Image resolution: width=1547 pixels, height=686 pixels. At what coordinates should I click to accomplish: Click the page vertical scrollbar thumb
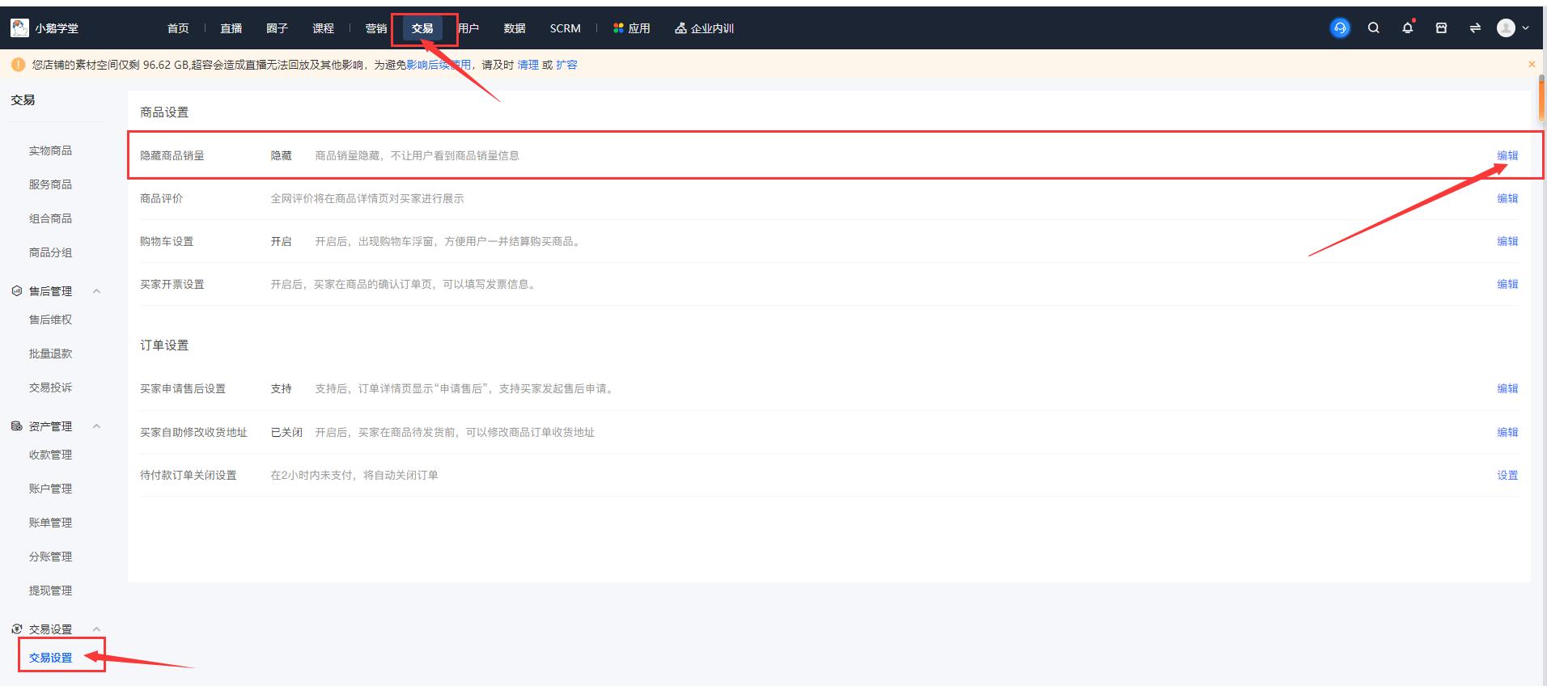point(1541,97)
